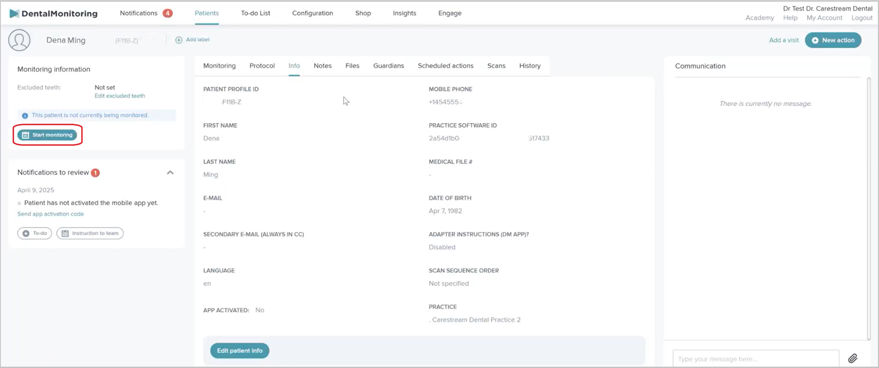Click the DentalMonitoring logo icon
Viewport: 879px width, 368px height.
tap(14, 13)
